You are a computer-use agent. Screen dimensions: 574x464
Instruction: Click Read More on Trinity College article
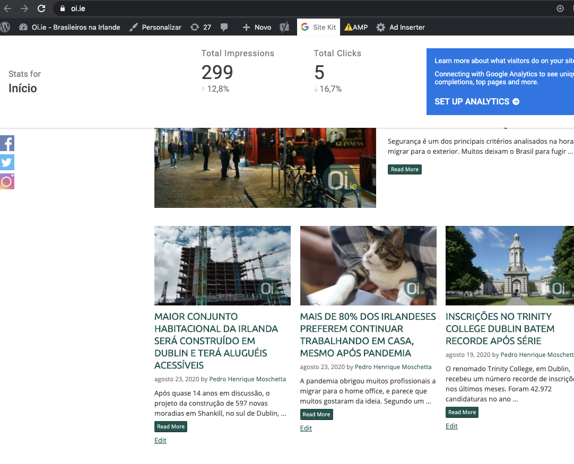(x=462, y=412)
